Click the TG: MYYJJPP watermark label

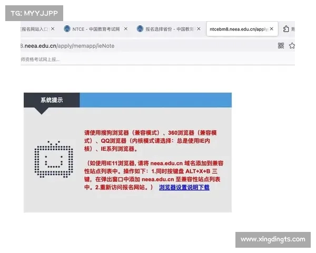tap(34, 12)
